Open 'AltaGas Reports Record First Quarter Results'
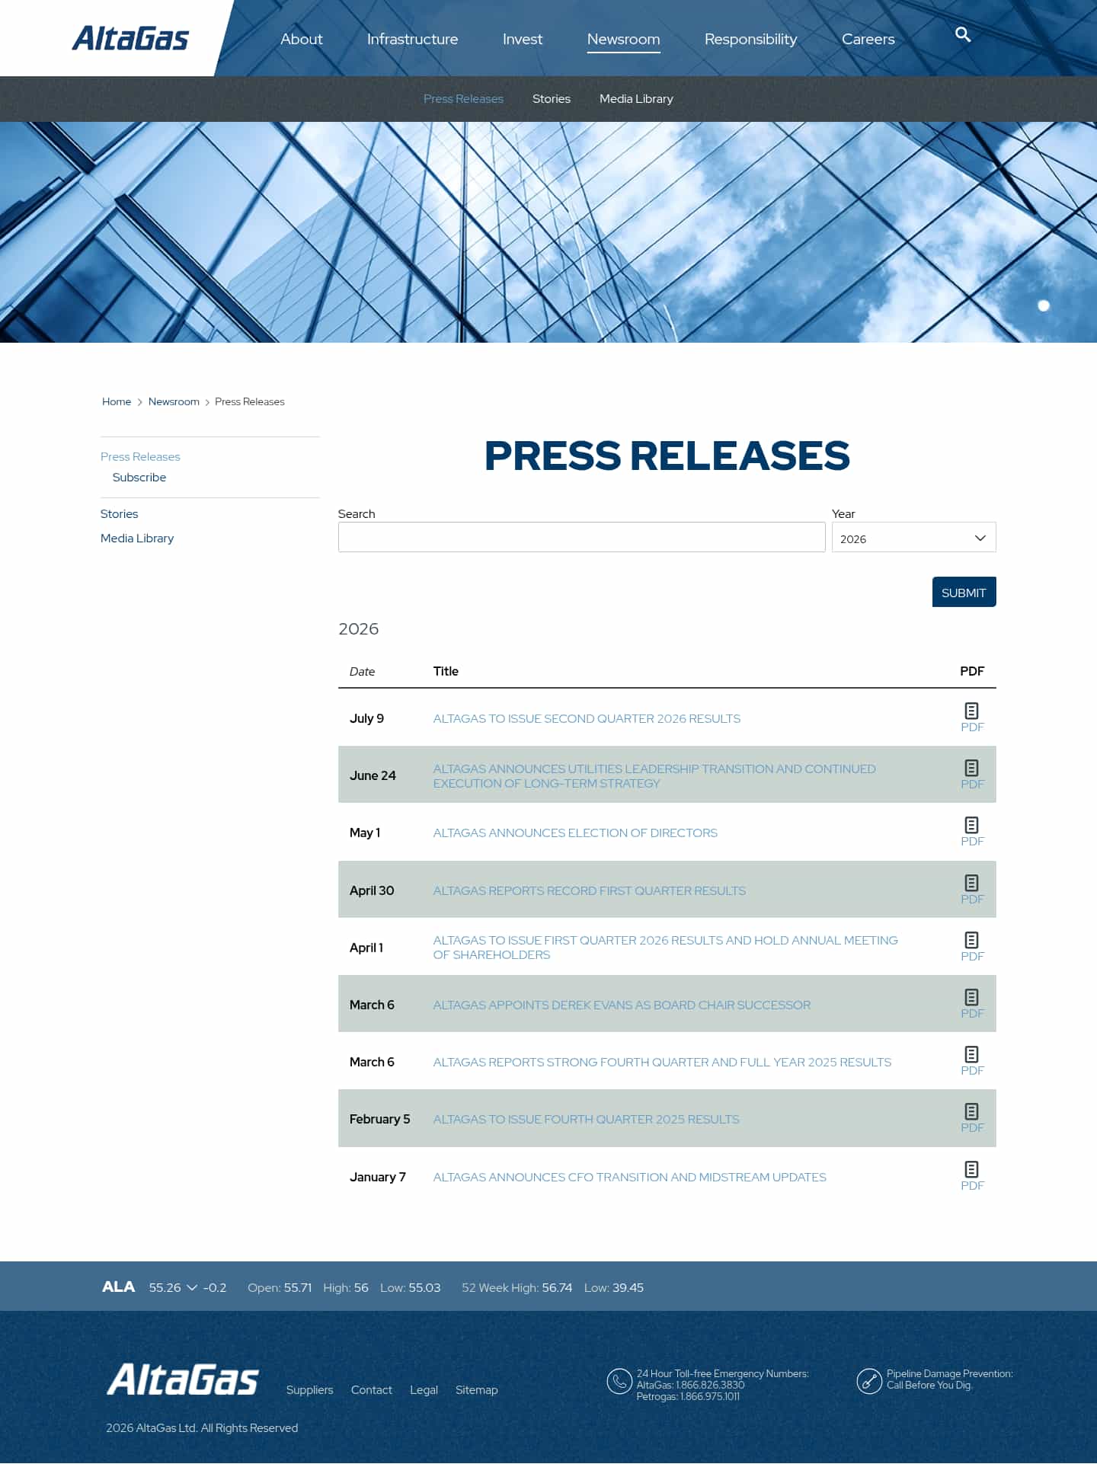This screenshot has width=1097, height=1464. [x=590, y=890]
